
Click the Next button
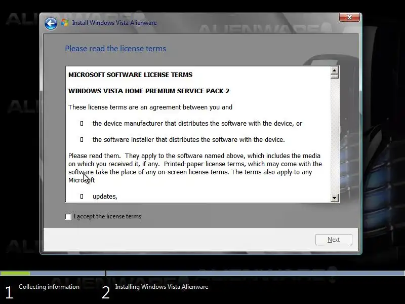click(334, 240)
